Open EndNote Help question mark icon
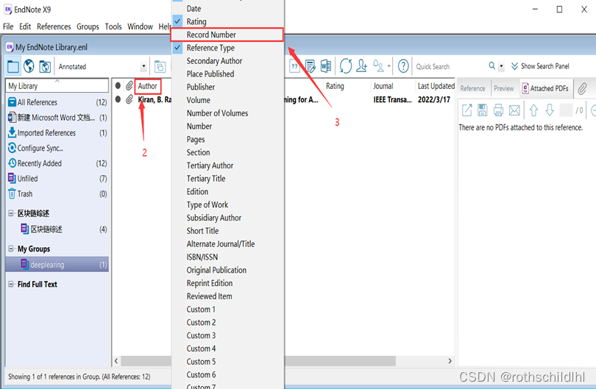The height and width of the screenshot is (389, 596). pos(403,66)
